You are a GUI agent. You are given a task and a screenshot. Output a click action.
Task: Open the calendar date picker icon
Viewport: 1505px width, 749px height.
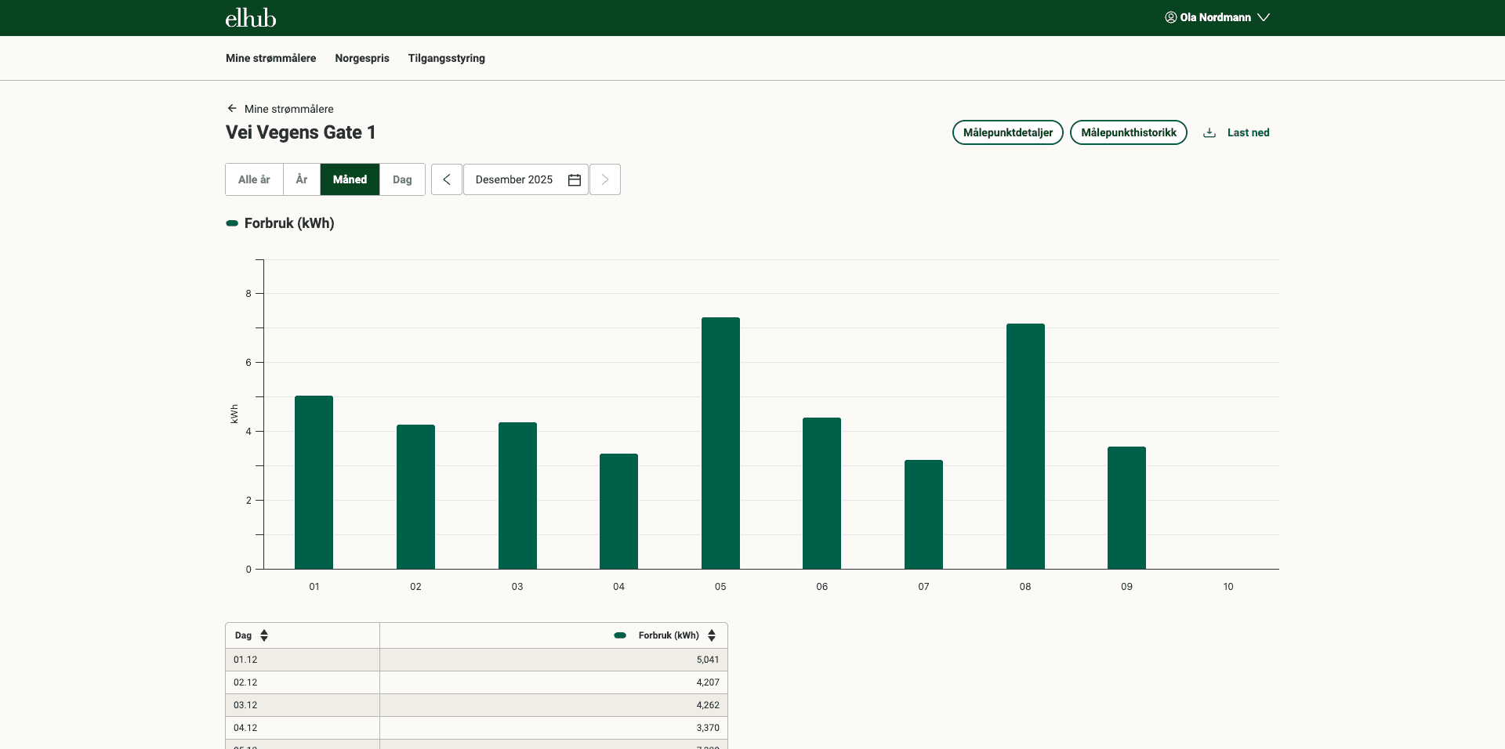575,179
